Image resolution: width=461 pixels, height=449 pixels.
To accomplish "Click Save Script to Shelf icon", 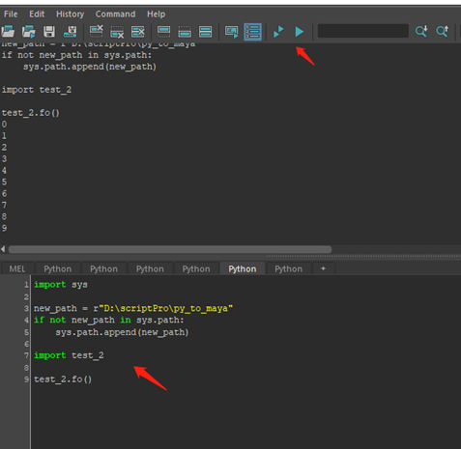I will (x=71, y=32).
